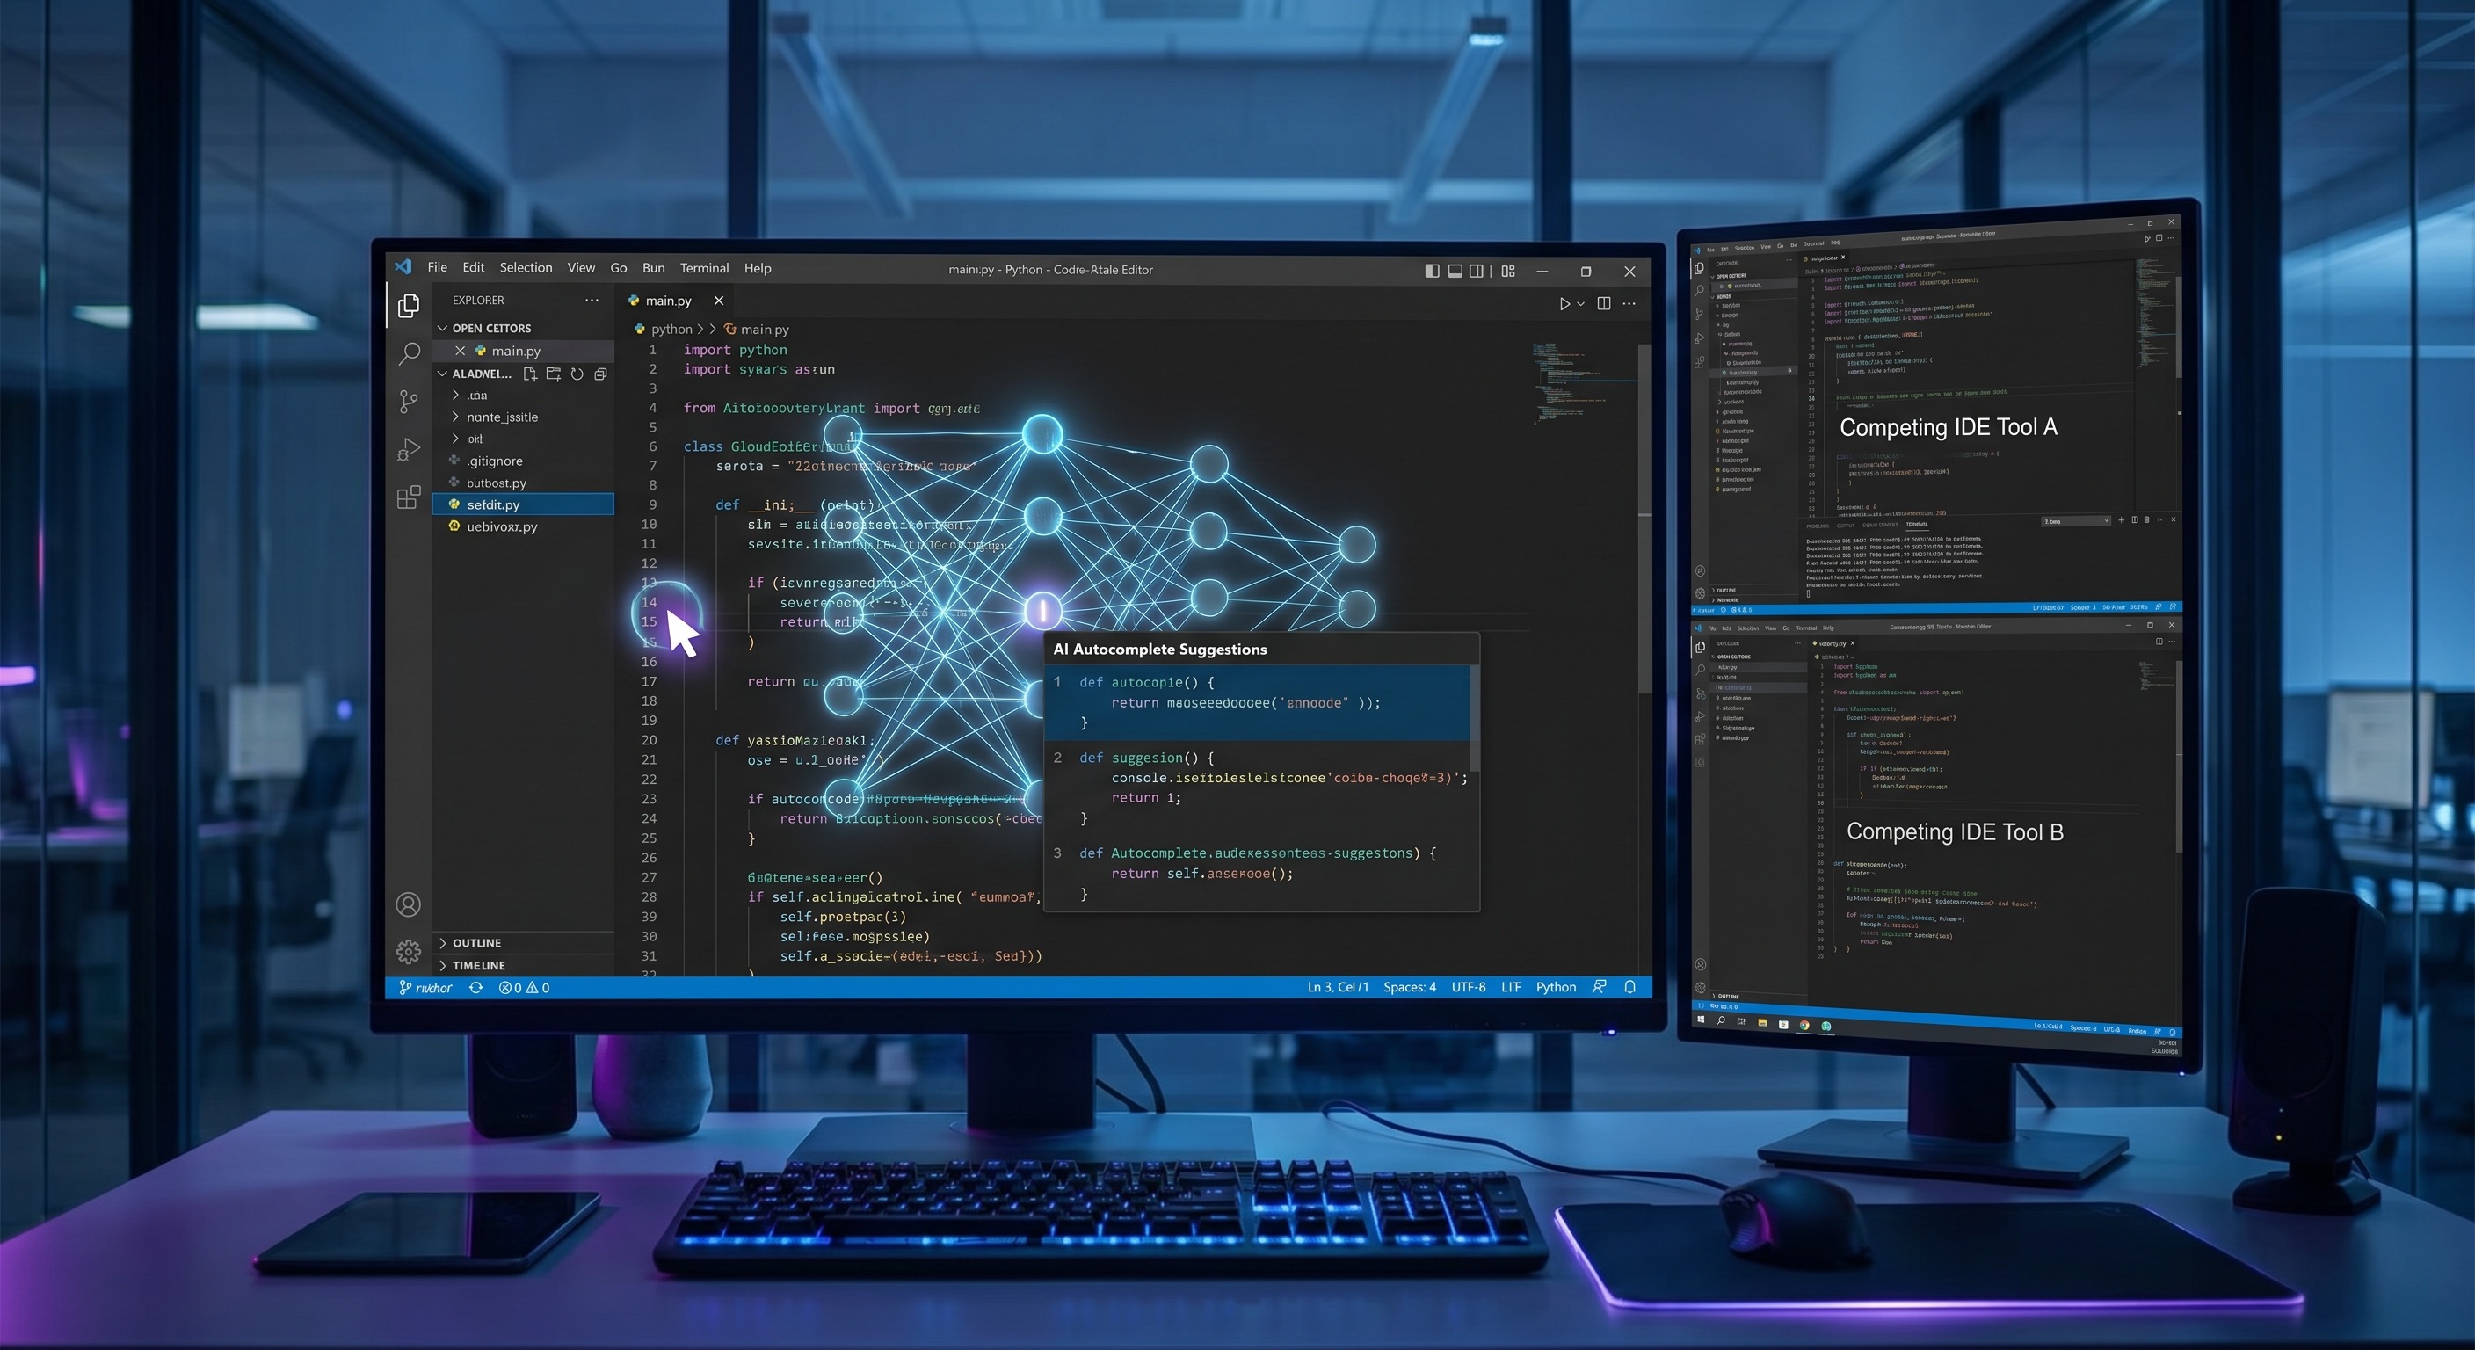Open the Manage gear icon
The height and width of the screenshot is (1350, 2475).
(409, 951)
